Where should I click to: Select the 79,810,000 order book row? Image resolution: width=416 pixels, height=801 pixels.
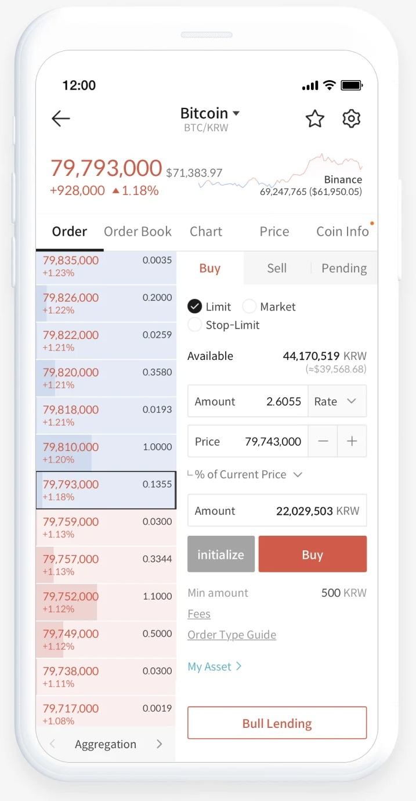[106, 453]
